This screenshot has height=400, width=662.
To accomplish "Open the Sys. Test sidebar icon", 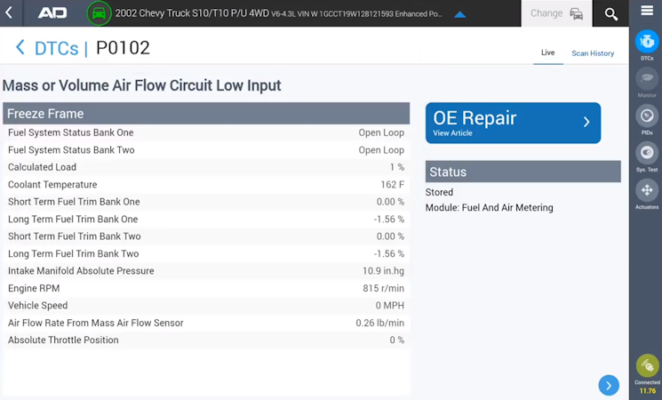I will [x=646, y=154].
